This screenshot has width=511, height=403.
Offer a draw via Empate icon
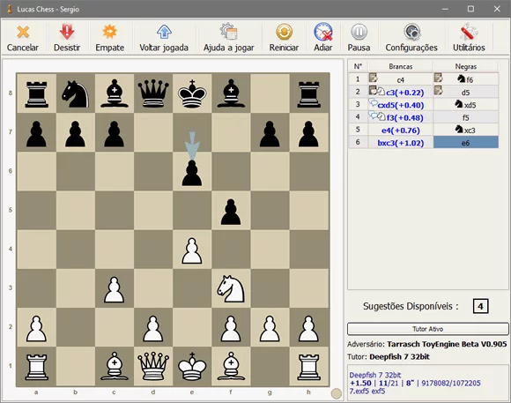(x=109, y=32)
